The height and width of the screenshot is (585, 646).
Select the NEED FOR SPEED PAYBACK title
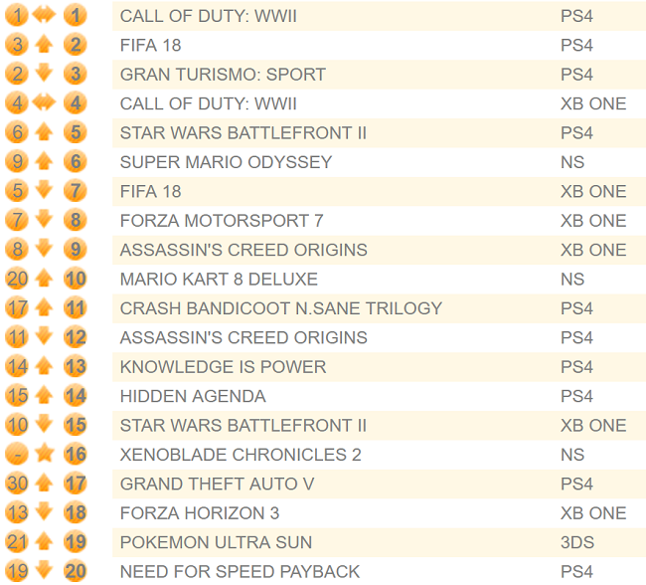240,572
